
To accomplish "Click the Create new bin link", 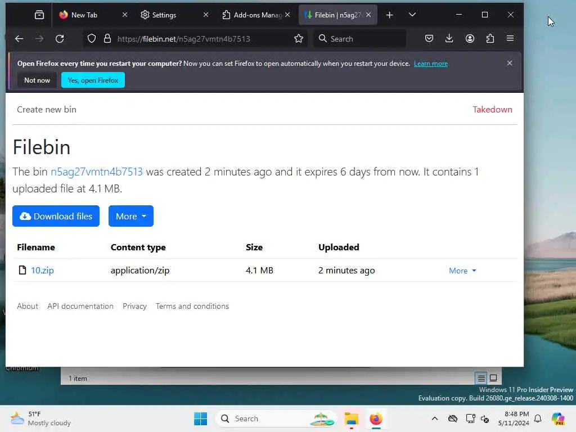I will tap(47, 110).
